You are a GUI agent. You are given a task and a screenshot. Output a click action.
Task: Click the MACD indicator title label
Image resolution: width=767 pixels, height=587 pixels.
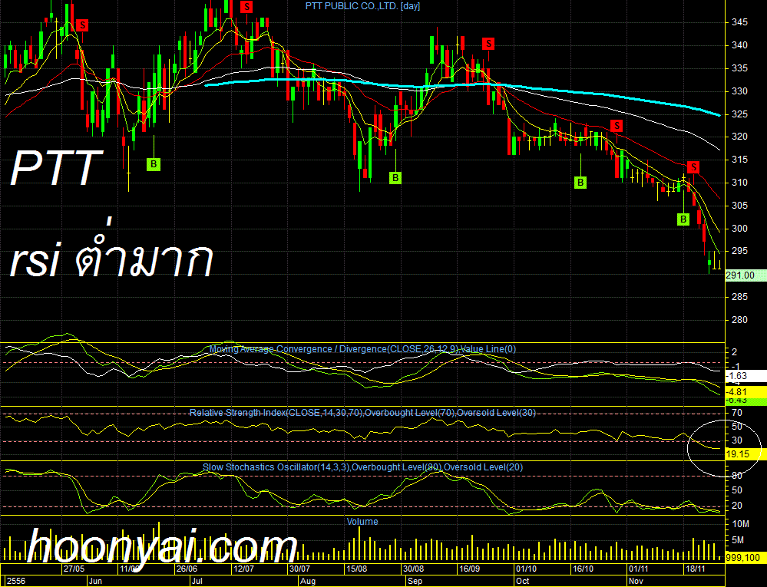pyautogui.click(x=362, y=349)
